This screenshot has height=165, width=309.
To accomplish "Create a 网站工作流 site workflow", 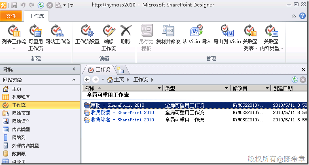I will pyautogui.click(x=57, y=34).
